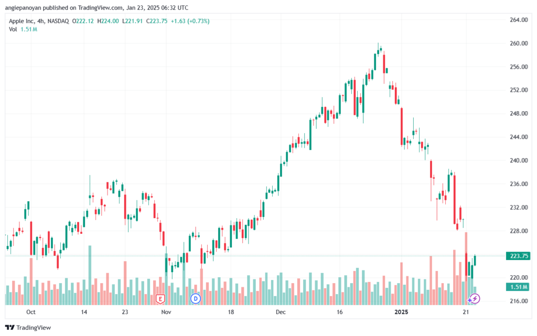Click the 260.00 price axis label

[x=519, y=43]
